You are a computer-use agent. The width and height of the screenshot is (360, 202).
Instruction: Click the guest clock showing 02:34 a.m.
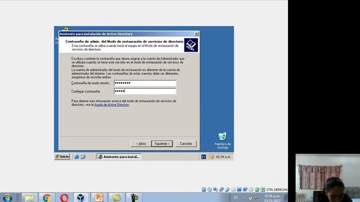[x=223, y=157]
